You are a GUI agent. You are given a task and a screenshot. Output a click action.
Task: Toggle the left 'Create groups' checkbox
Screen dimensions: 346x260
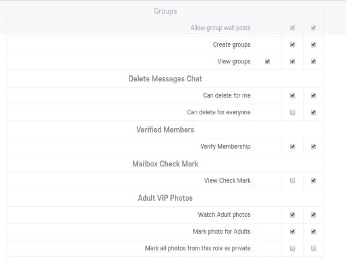[x=293, y=45]
